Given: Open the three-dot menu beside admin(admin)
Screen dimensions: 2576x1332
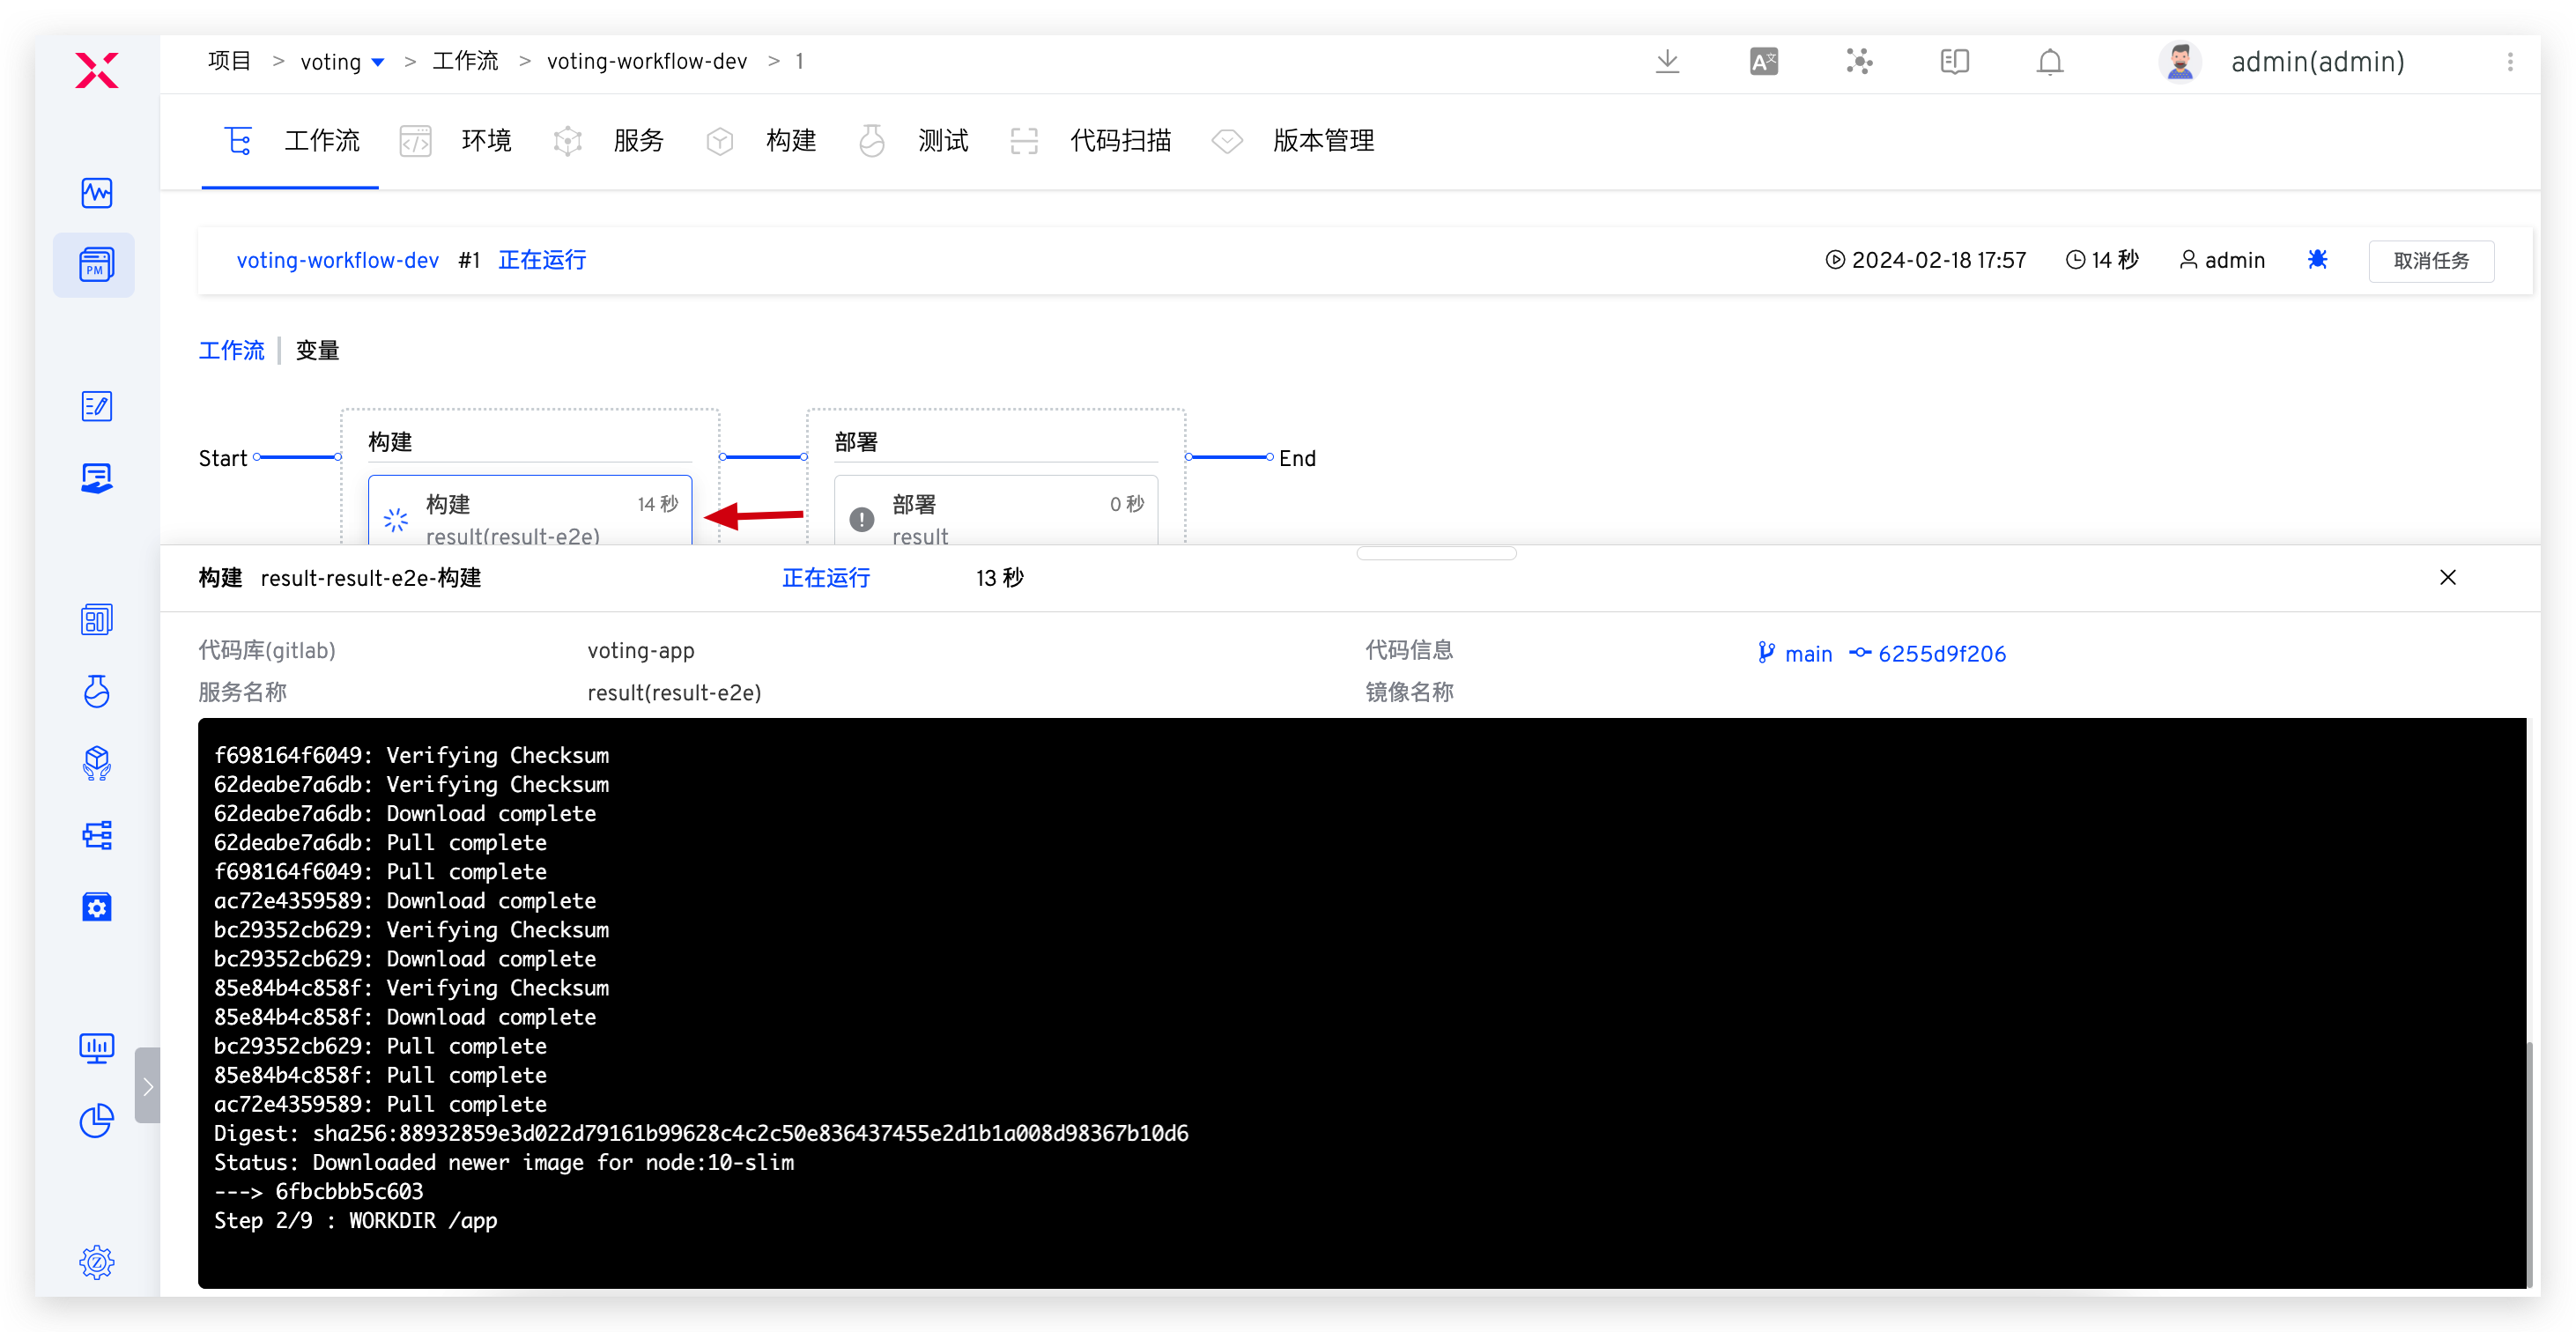Looking at the screenshot, I should pos(2510,61).
